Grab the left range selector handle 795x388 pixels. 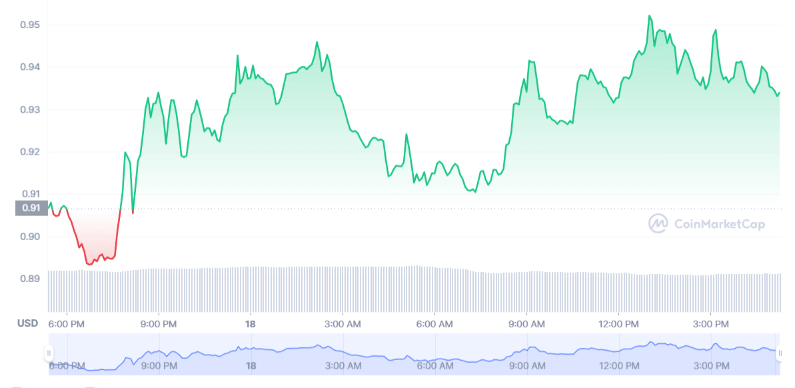click(x=49, y=353)
